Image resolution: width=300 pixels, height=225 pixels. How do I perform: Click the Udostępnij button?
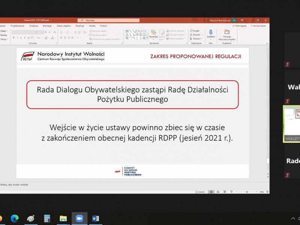[x=240, y=26]
